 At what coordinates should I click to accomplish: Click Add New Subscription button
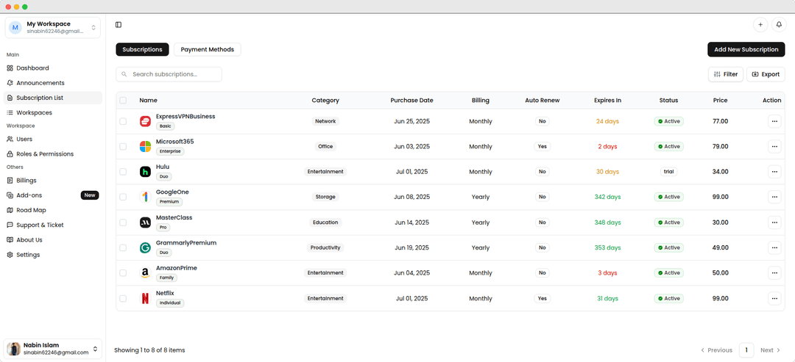746,49
